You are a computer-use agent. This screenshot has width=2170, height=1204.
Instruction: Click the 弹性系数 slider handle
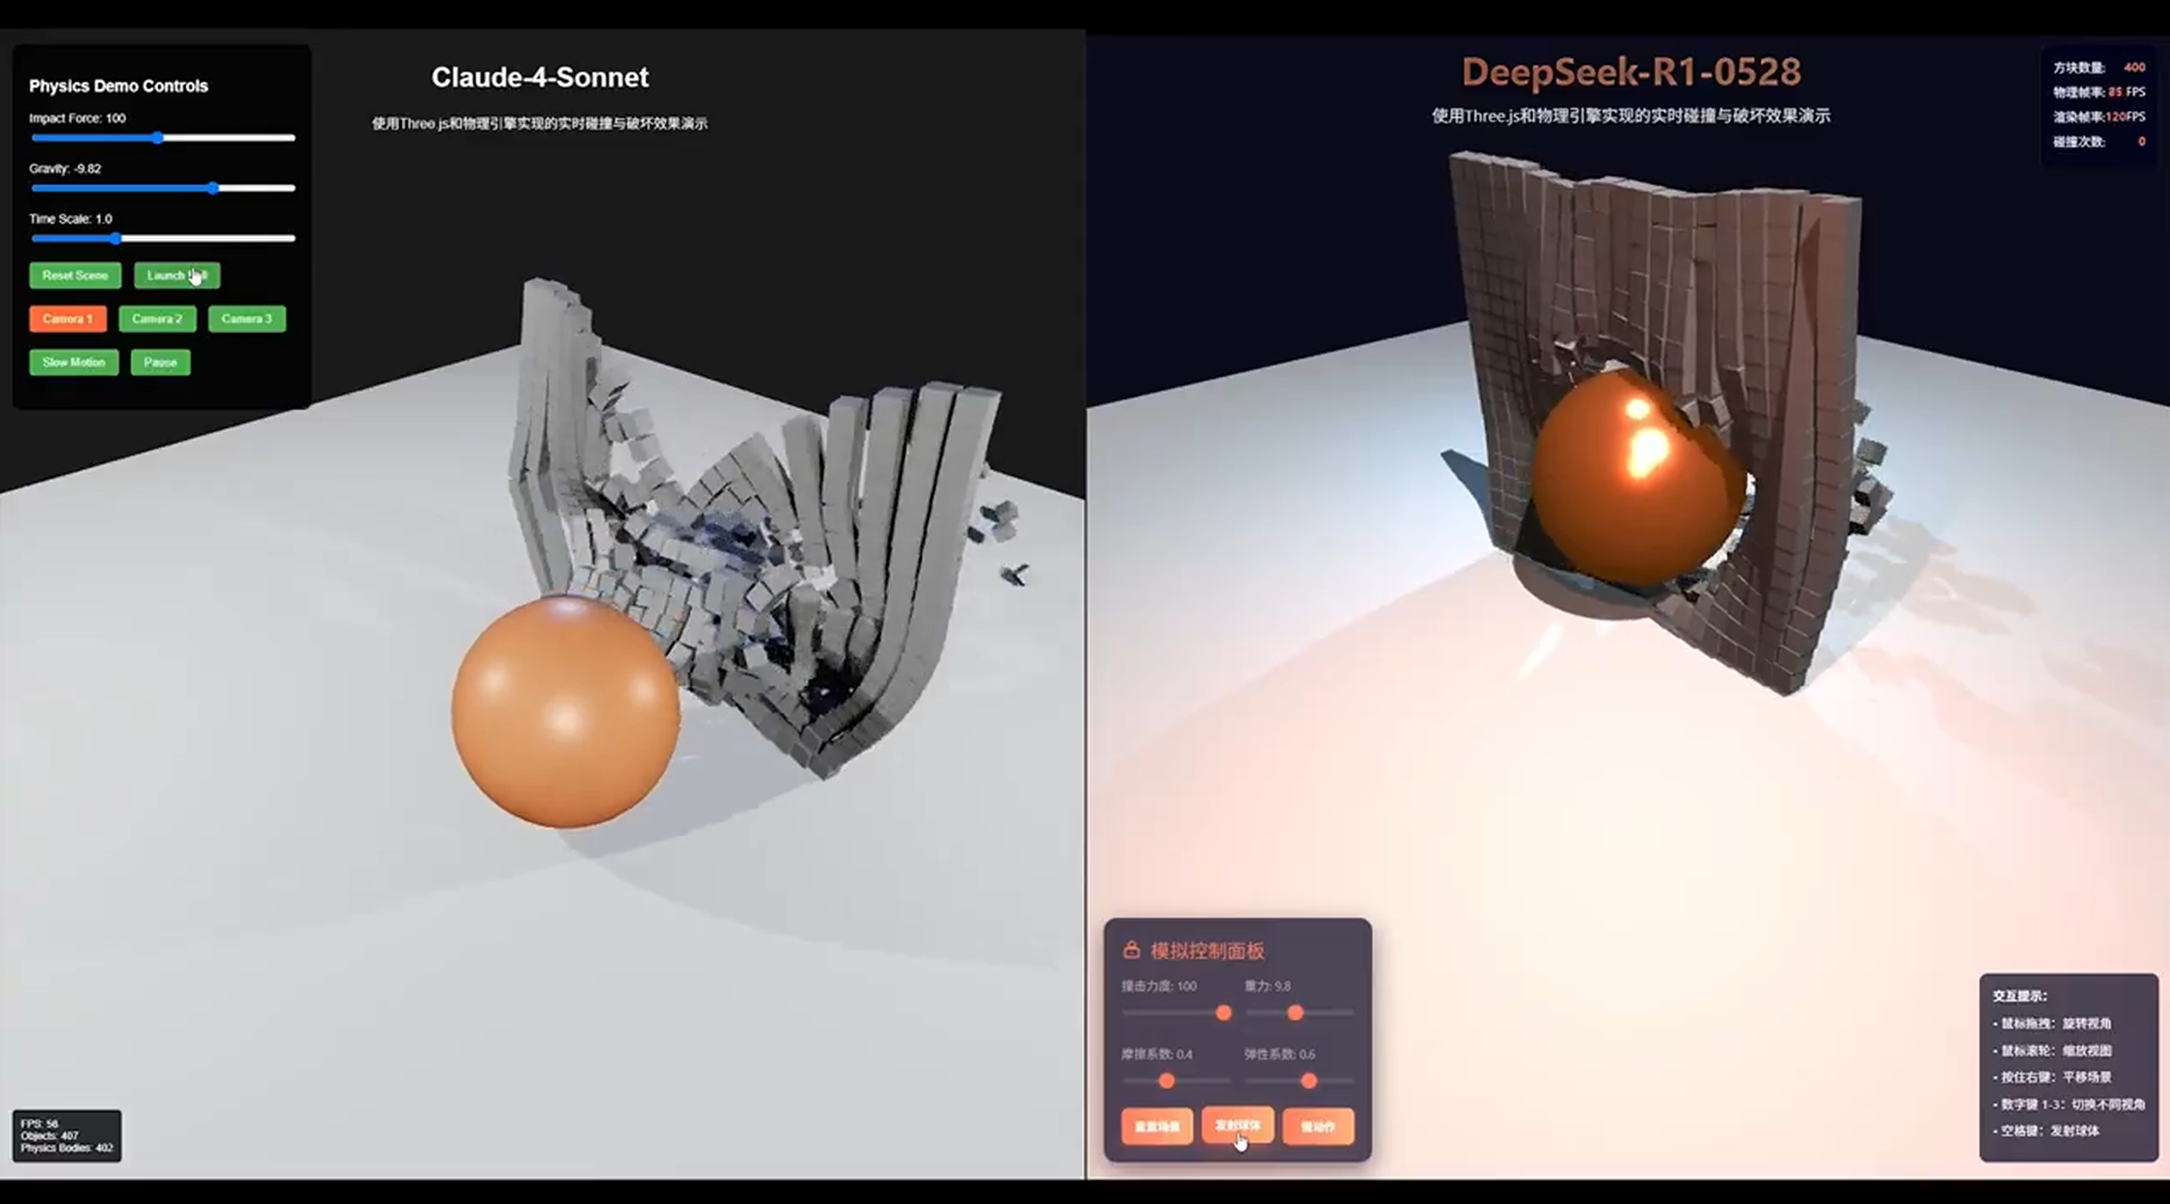click(x=1309, y=1080)
